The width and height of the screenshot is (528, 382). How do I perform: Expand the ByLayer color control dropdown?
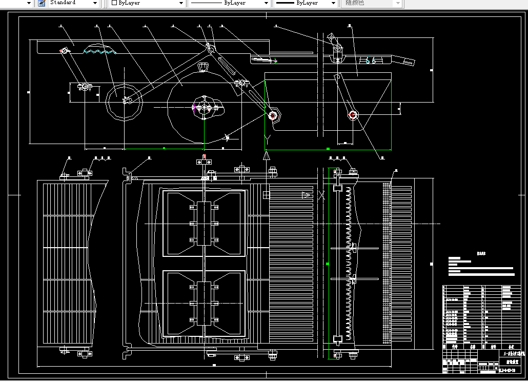[181, 3]
